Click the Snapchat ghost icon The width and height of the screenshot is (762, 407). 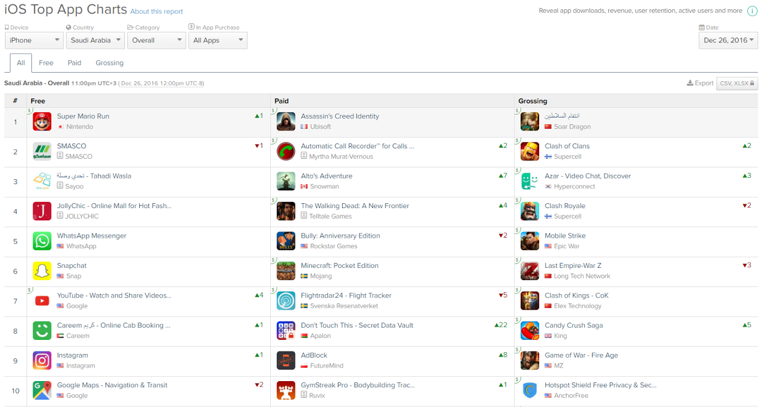42,271
